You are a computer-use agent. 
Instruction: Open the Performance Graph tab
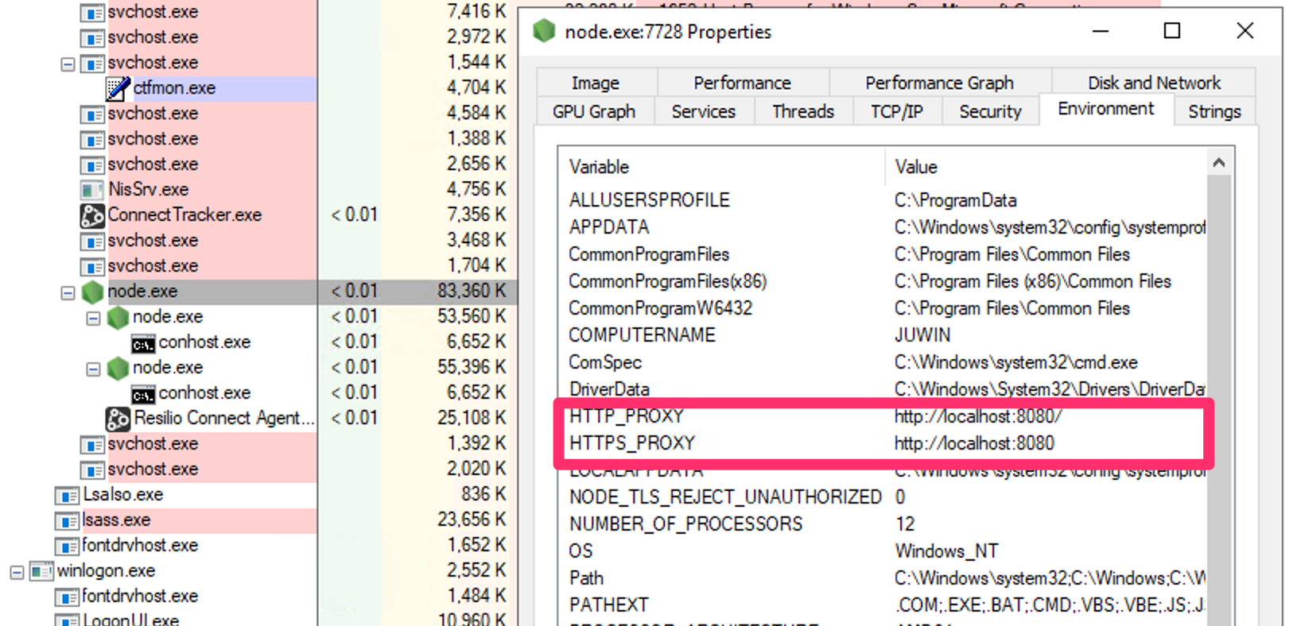(x=939, y=83)
